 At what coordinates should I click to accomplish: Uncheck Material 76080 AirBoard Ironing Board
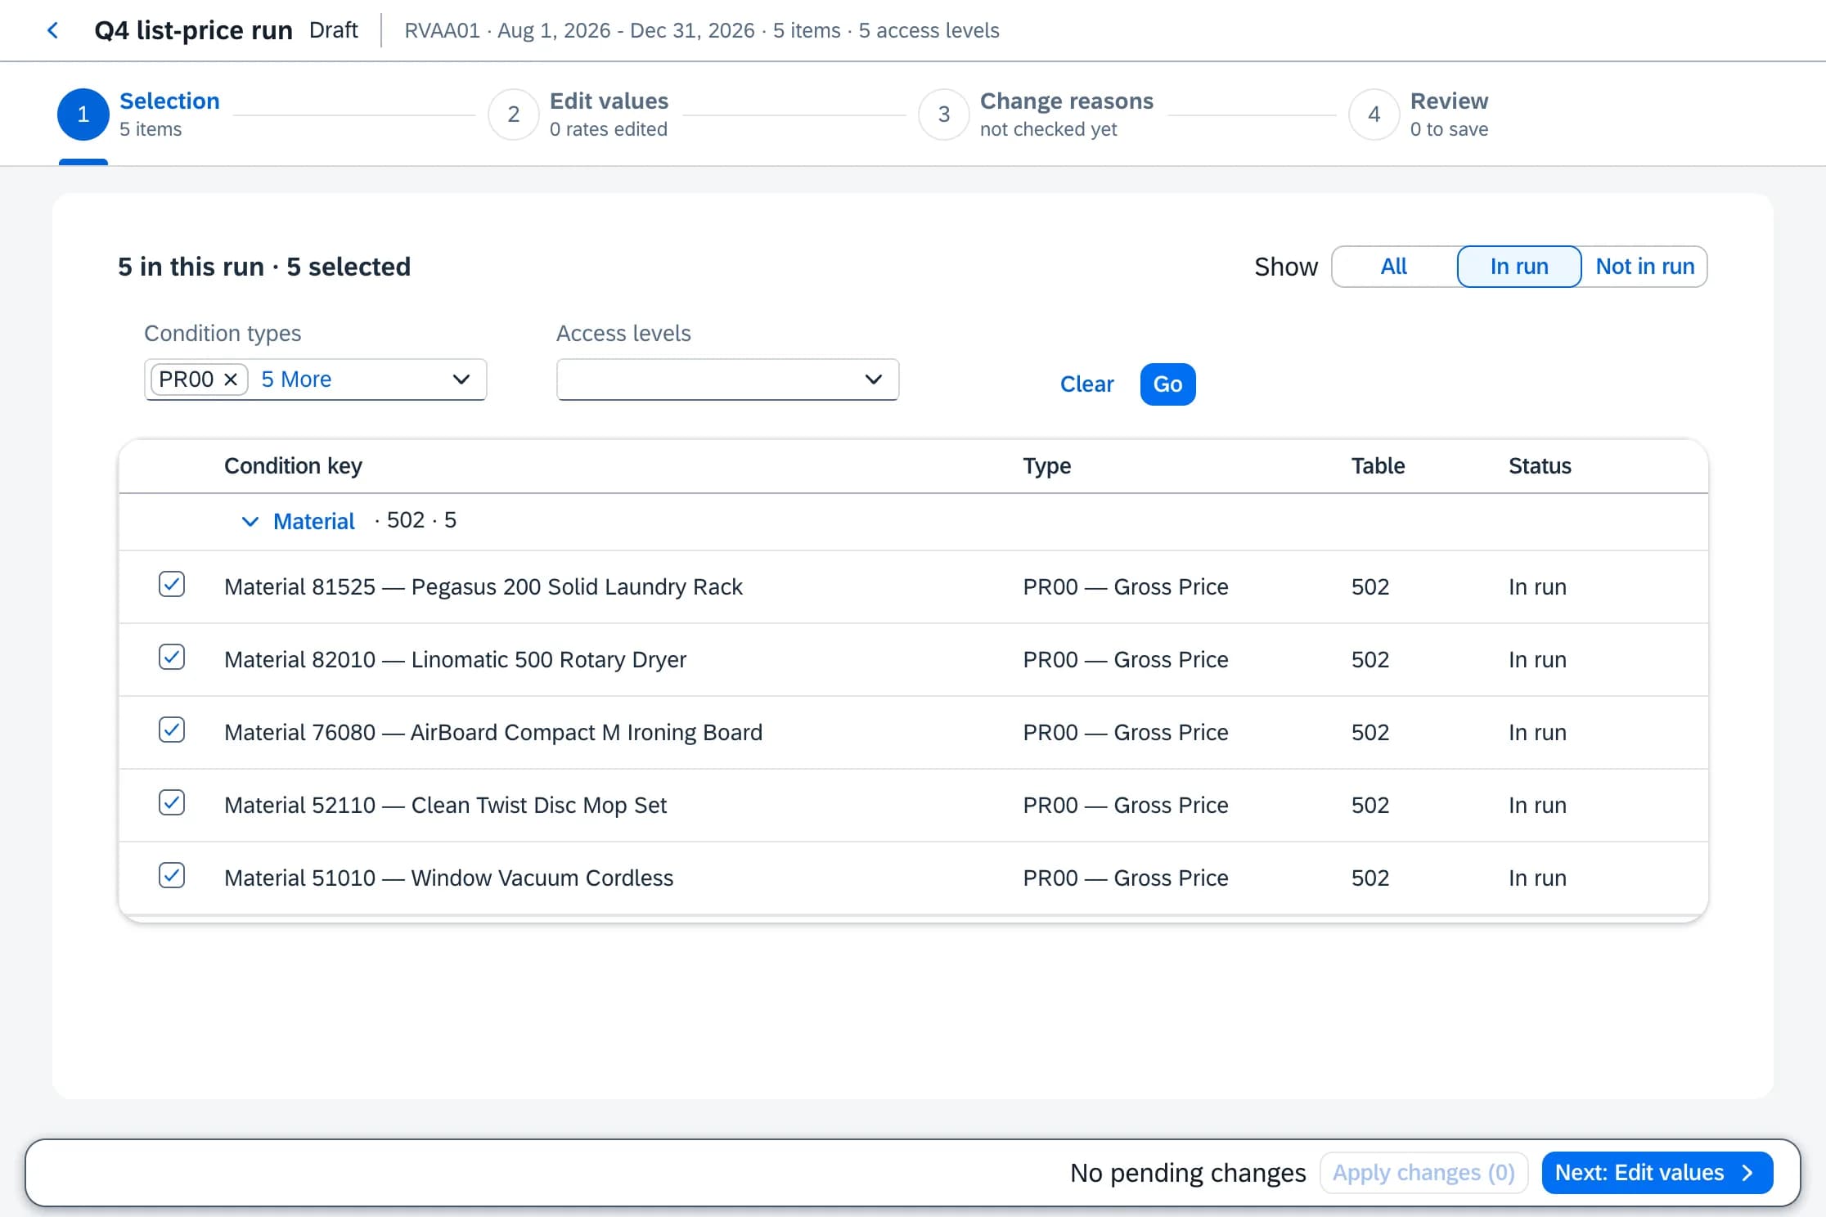(172, 730)
